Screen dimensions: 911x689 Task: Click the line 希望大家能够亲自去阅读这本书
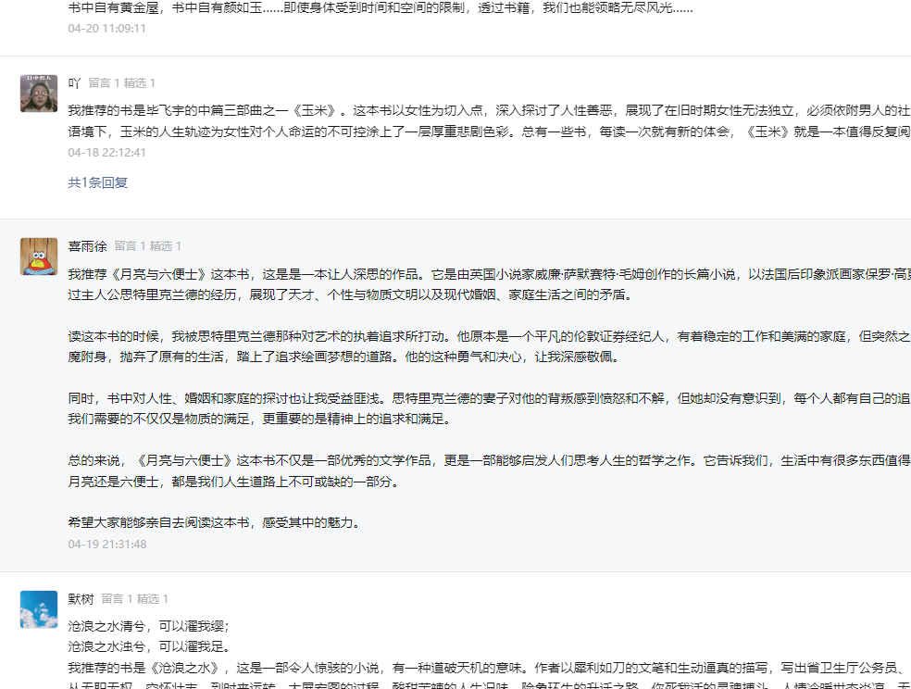(x=213, y=522)
